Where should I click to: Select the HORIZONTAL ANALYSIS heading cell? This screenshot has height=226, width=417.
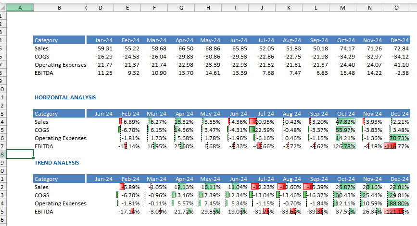[x=65, y=97]
